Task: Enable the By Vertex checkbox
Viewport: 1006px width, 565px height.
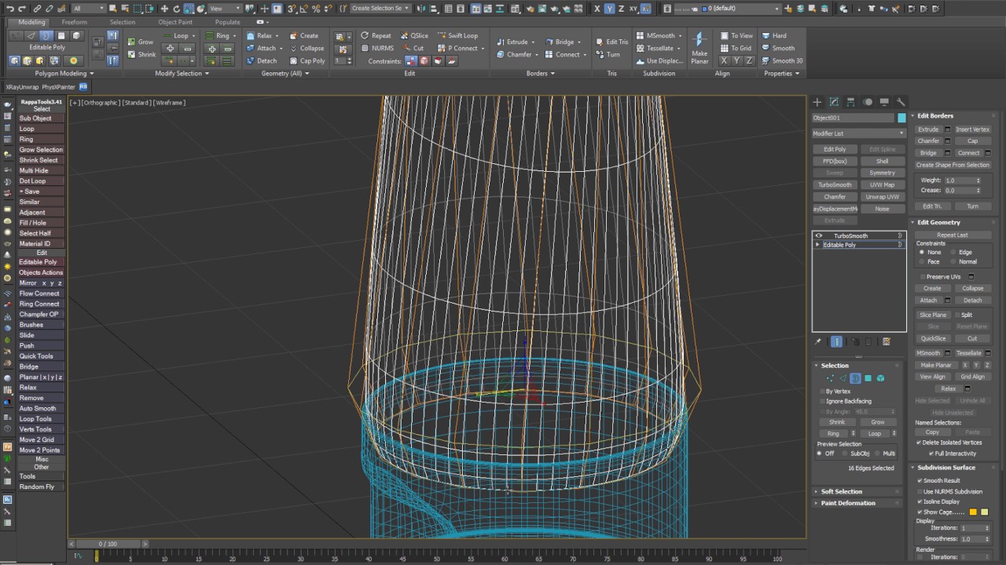Action: (x=821, y=391)
